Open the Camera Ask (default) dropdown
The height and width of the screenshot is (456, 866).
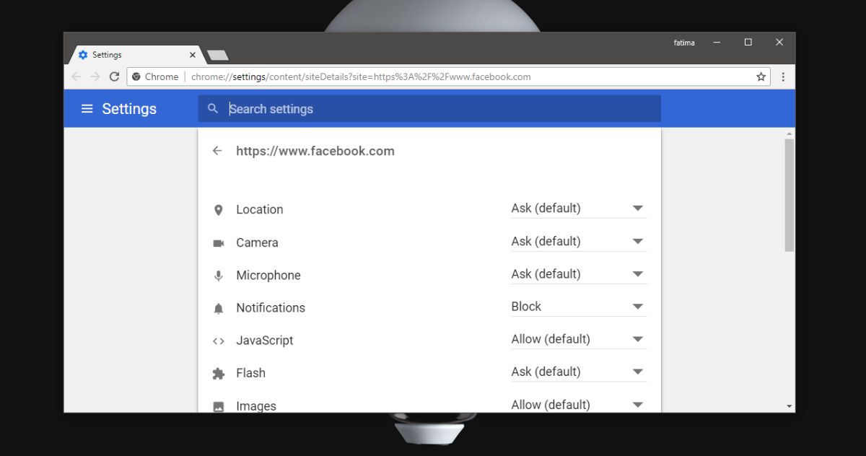(579, 242)
